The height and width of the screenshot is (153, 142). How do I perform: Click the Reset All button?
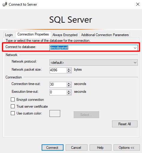pyautogui.click(x=125, y=124)
